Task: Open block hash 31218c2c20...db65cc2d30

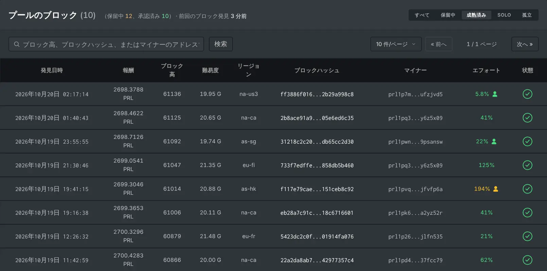Action: pos(317,142)
